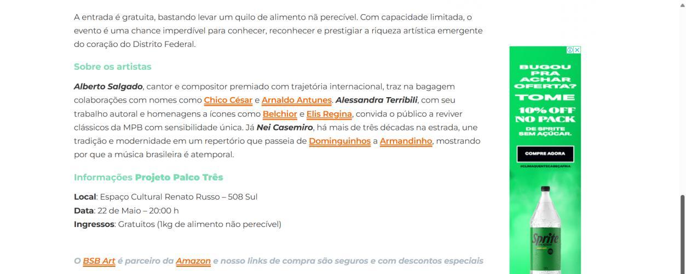Open the BSB Art link
This screenshot has height=274, width=686.
[99, 261]
